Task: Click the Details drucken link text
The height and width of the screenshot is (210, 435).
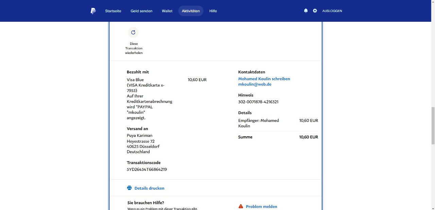Action: [x=149, y=188]
